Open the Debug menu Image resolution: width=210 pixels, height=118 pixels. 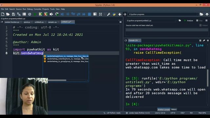[30, 9]
